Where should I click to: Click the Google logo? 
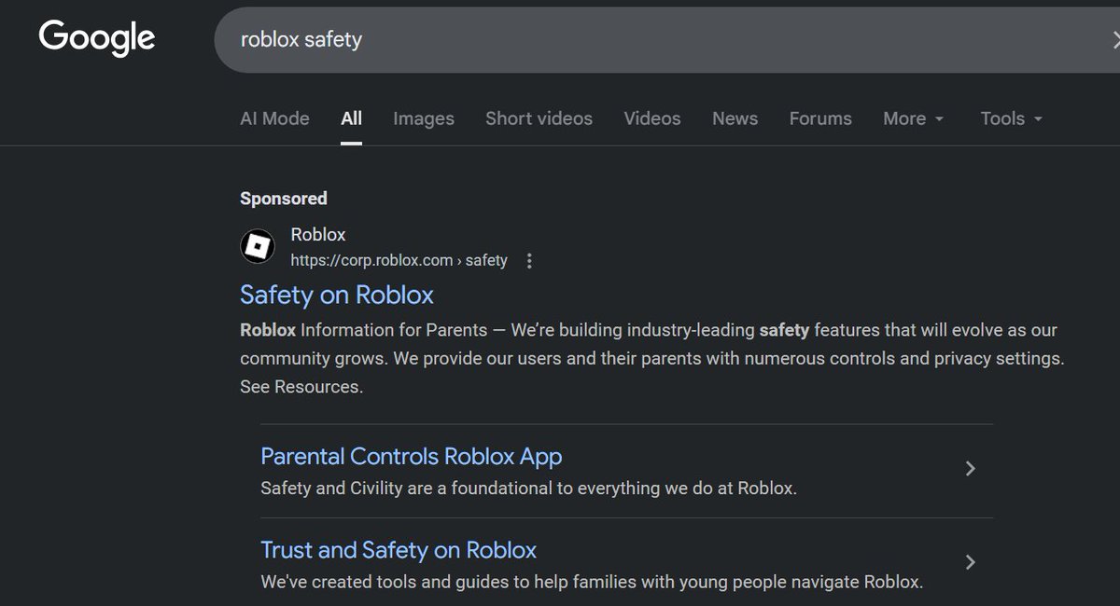click(97, 38)
